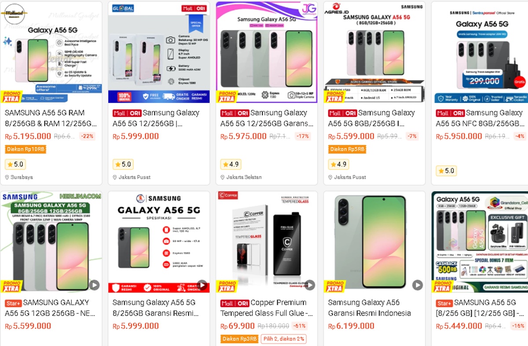Play the video on Samsung Galaxy A56 green thumbnail
Viewport: 528px width, 346px height.
point(418,285)
